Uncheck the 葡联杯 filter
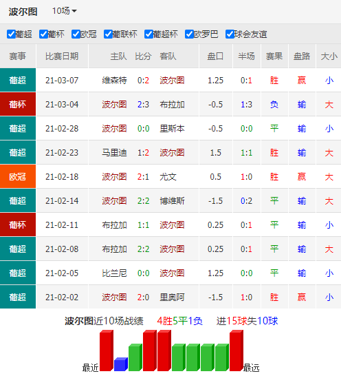This screenshot has width=341, height=376. [x=108, y=34]
